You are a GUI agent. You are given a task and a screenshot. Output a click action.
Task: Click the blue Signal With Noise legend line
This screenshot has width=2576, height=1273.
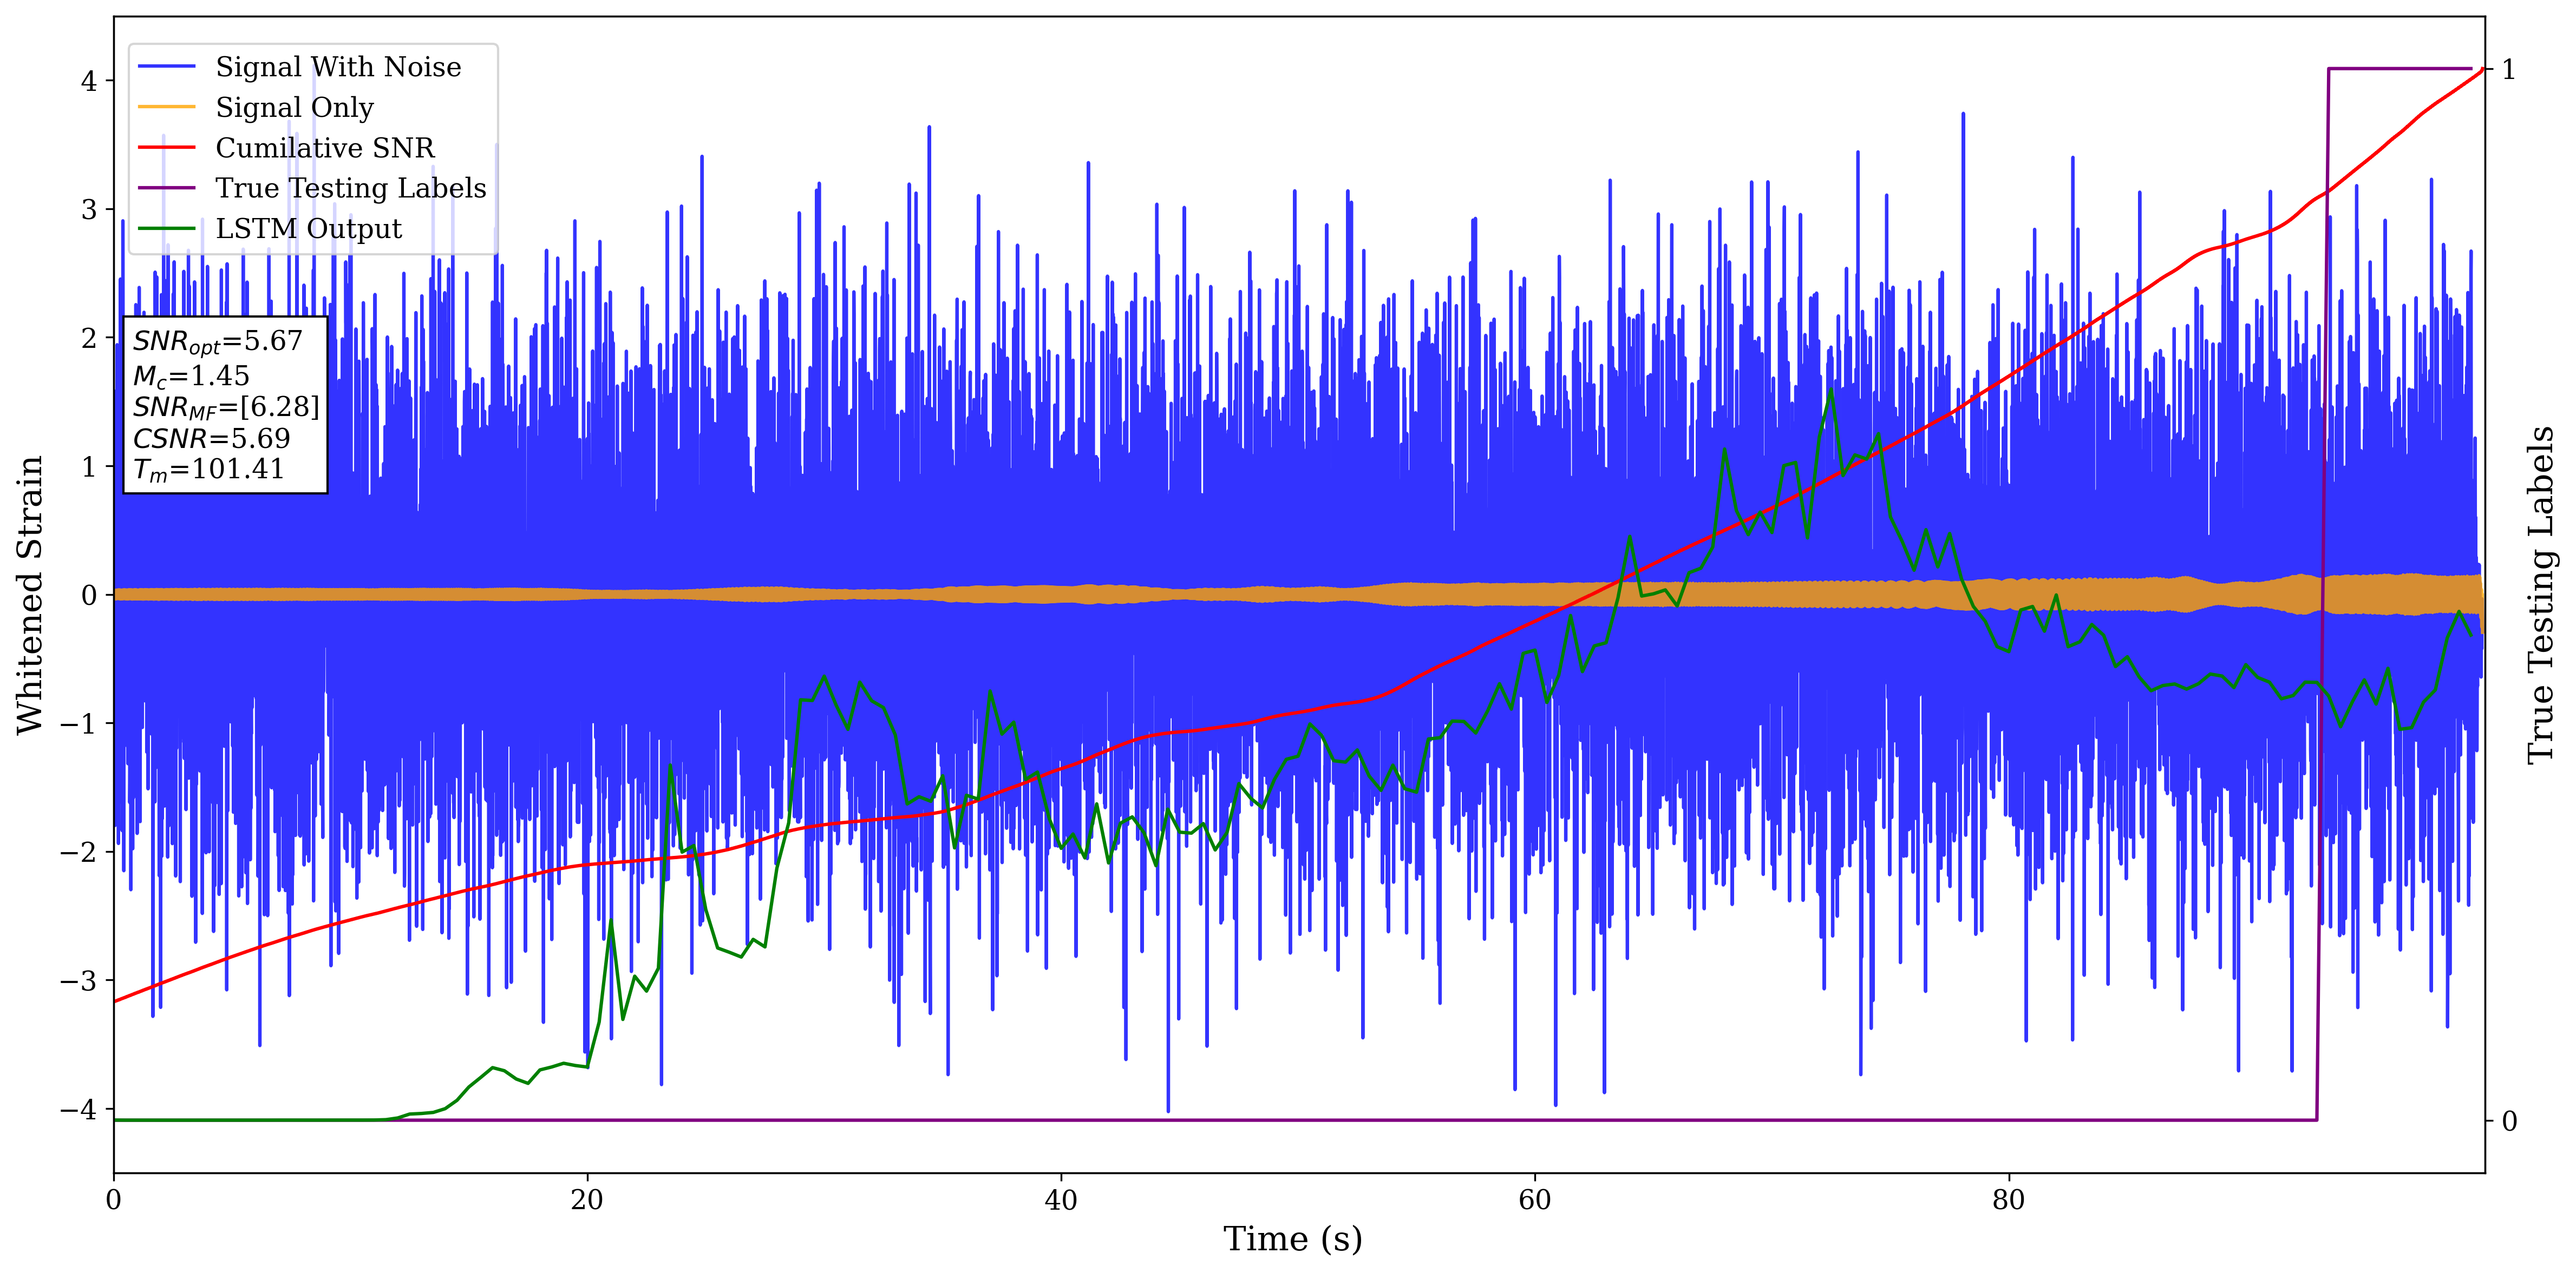click(166, 67)
